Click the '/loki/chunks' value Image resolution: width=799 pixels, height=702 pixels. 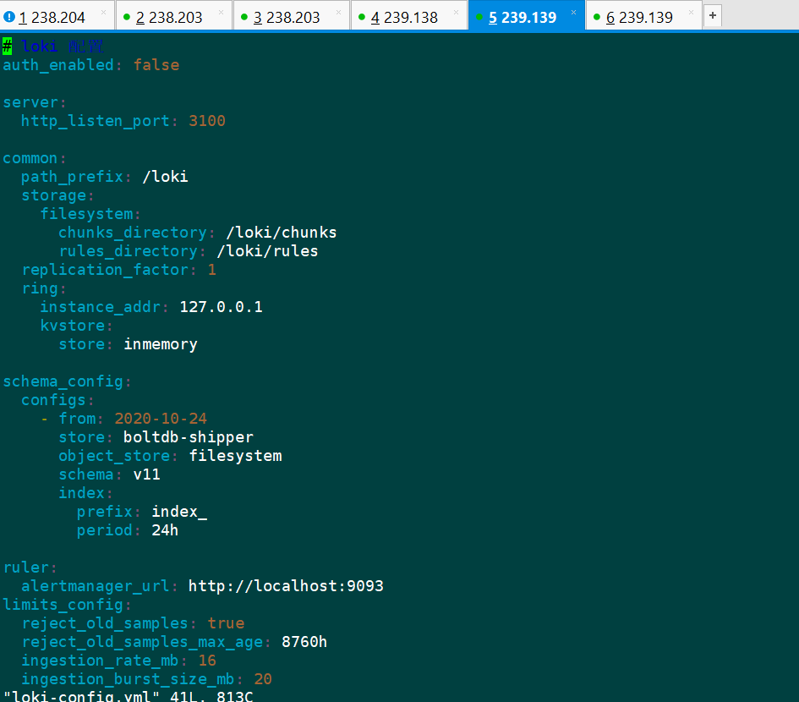point(282,233)
